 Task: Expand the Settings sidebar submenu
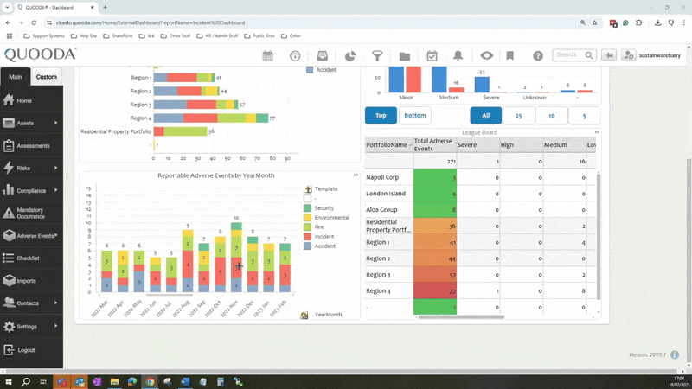55,326
